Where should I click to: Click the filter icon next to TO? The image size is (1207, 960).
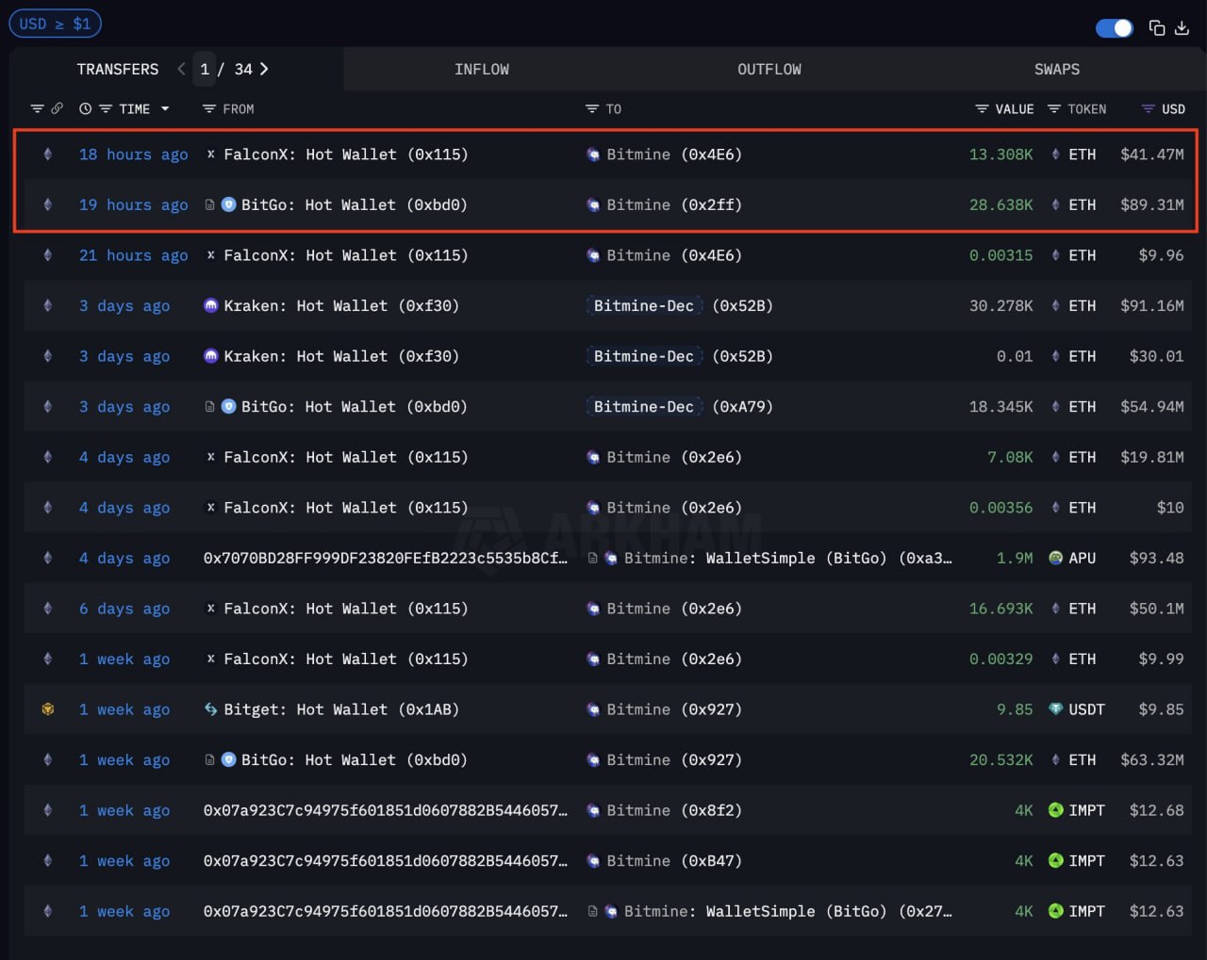click(x=592, y=109)
